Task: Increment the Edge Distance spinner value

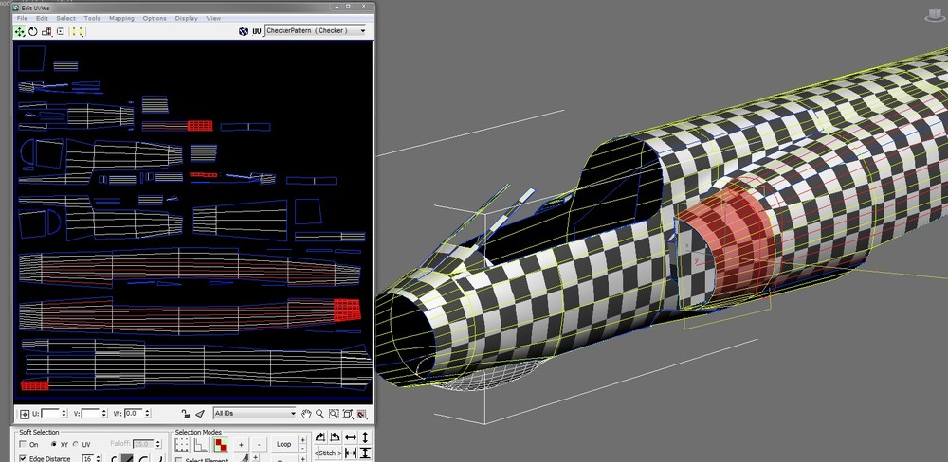Action: (98, 456)
